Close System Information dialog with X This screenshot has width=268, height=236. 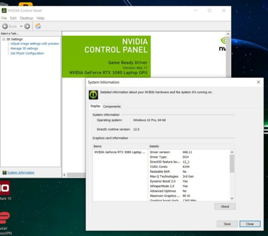coord(259,82)
